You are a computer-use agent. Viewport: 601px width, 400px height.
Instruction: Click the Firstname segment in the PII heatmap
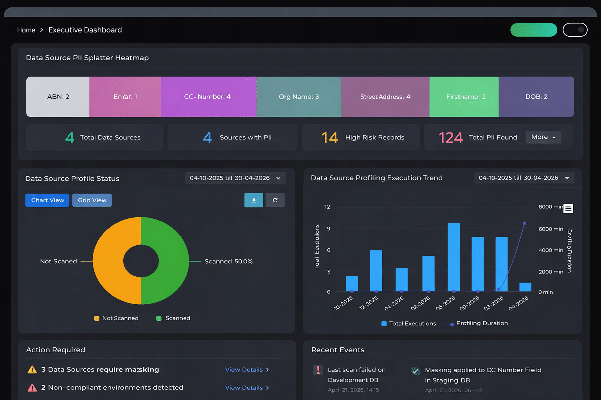pyautogui.click(x=464, y=96)
